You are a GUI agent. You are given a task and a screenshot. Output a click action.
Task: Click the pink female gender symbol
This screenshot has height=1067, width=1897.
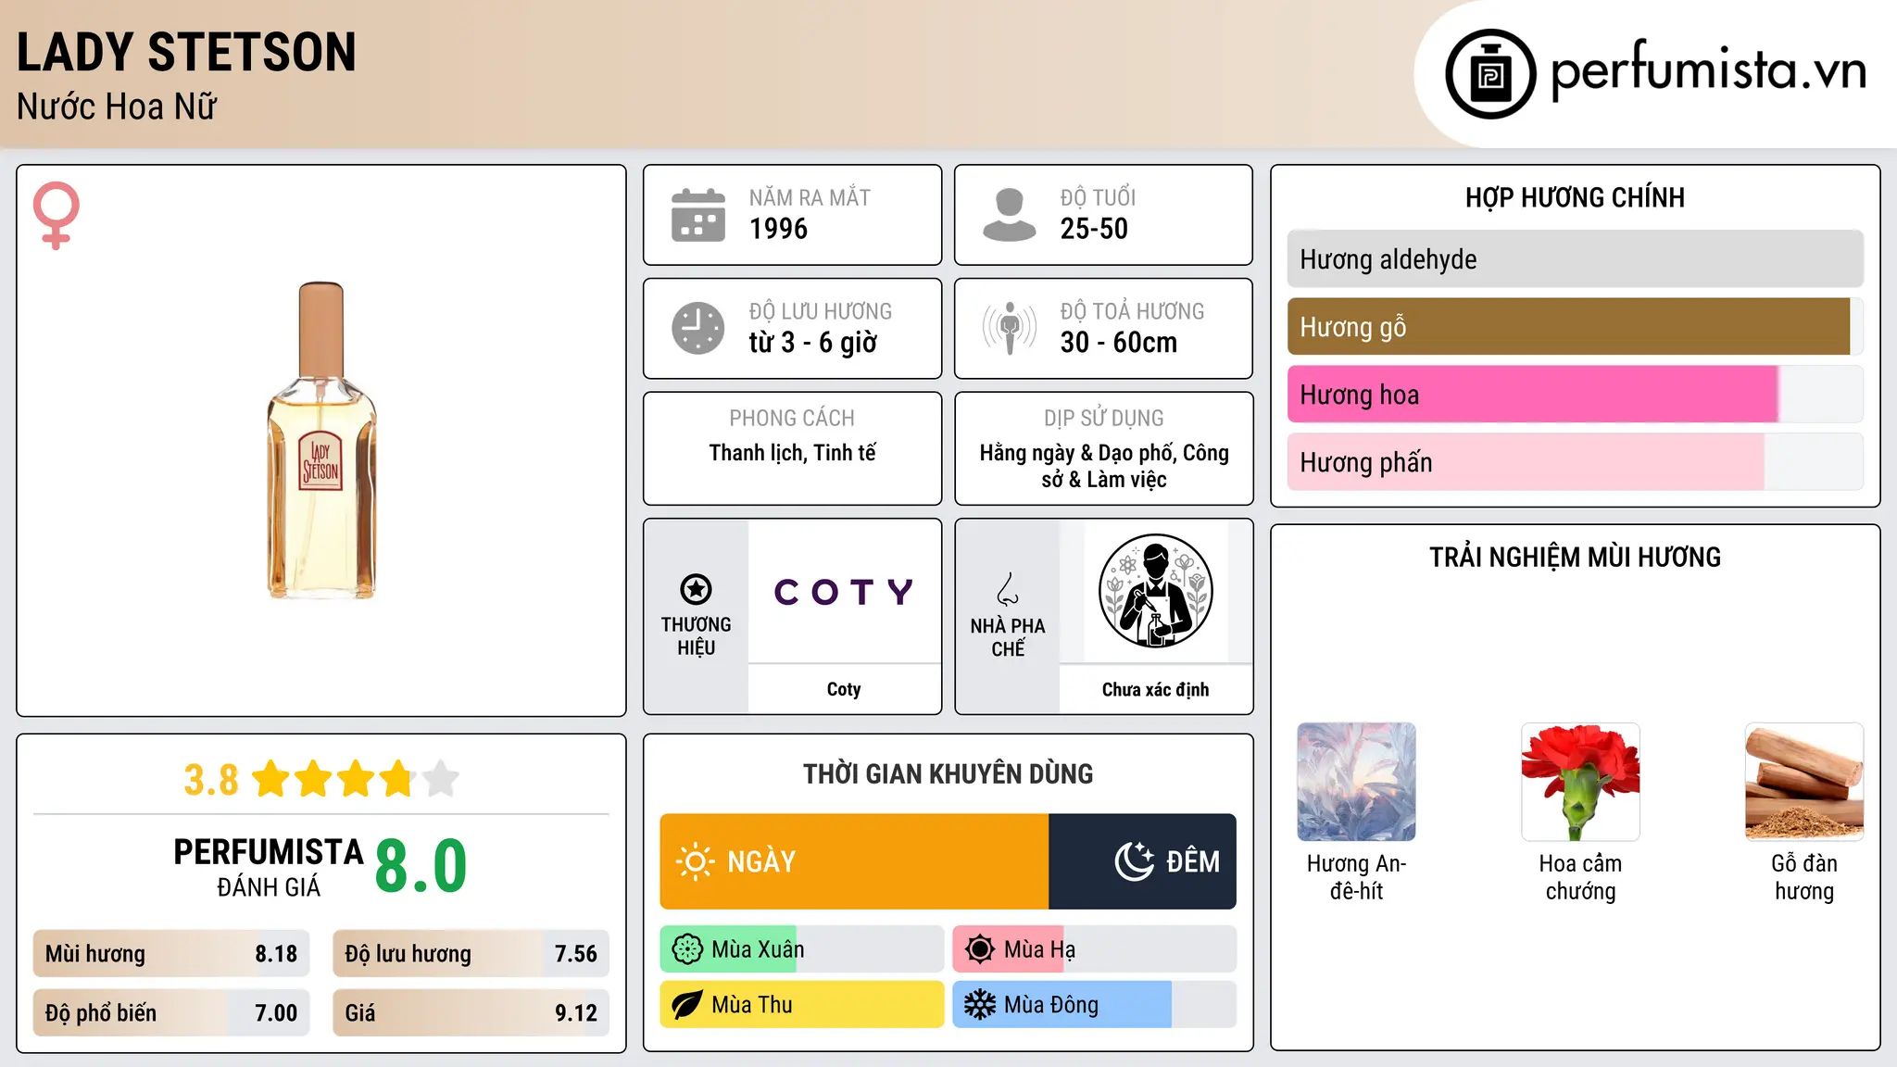tap(57, 215)
